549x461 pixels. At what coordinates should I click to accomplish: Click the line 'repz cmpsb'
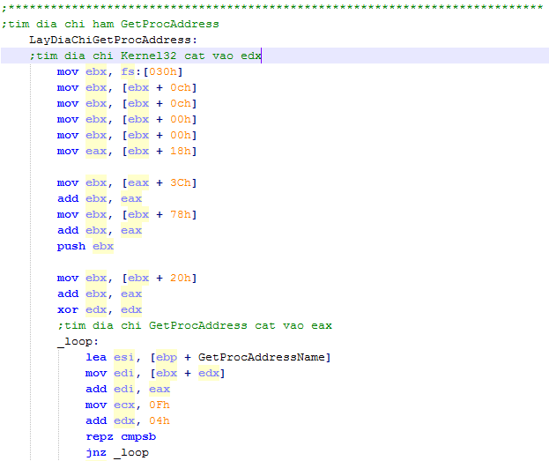[121, 437]
